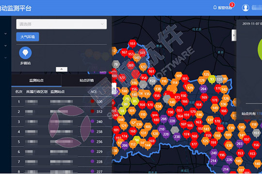
Task: Click the orange 110 station marker
Action: [143, 115]
